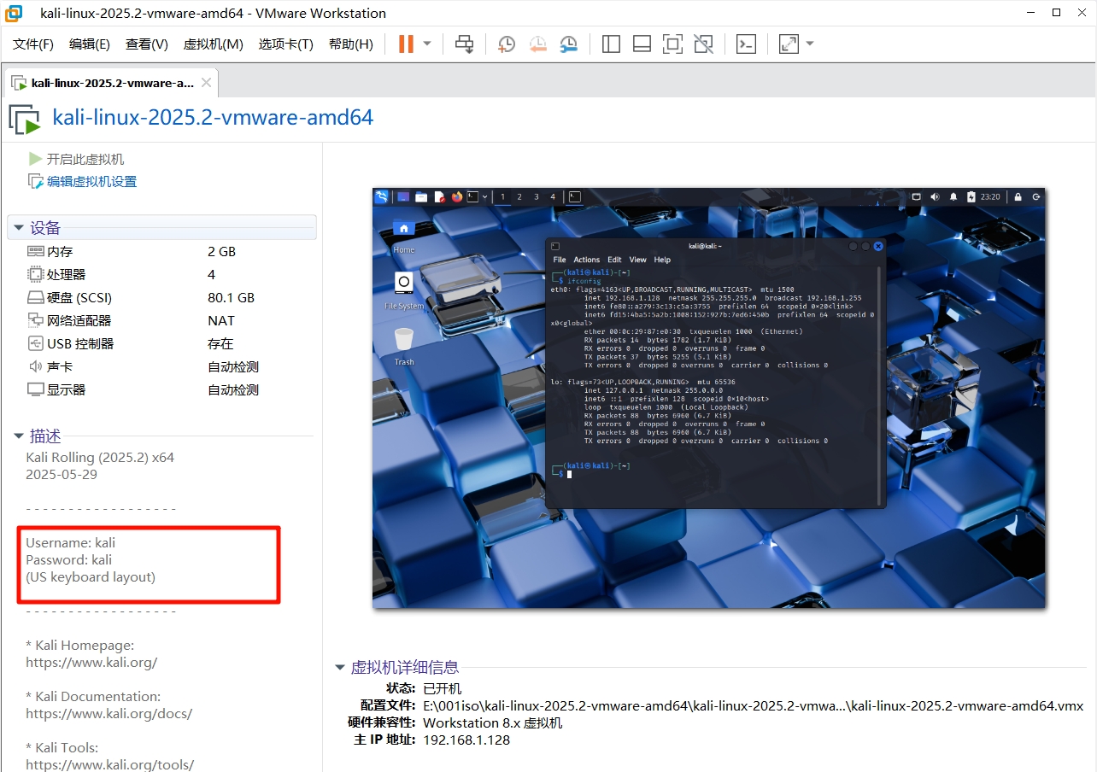Click the 'Username: kali' description line
Screen dimensions: 1097x772
coord(70,542)
